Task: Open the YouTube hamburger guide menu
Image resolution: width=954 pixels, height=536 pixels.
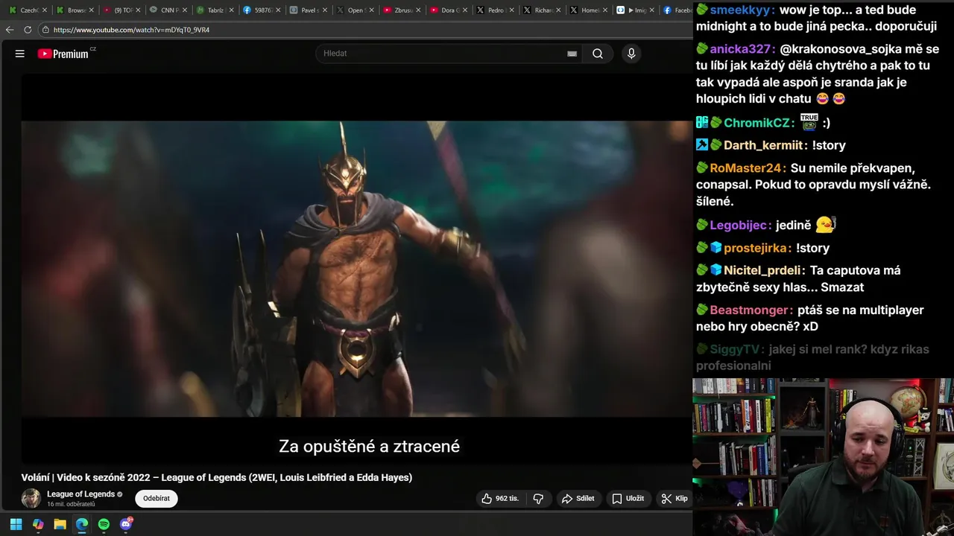Action: [x=20, y=54]
